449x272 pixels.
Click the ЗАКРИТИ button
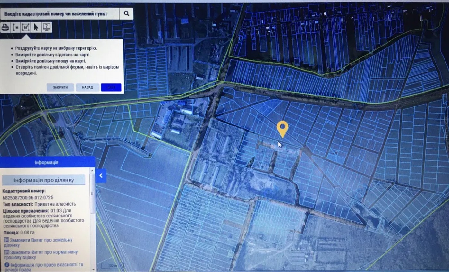point(60,87)
